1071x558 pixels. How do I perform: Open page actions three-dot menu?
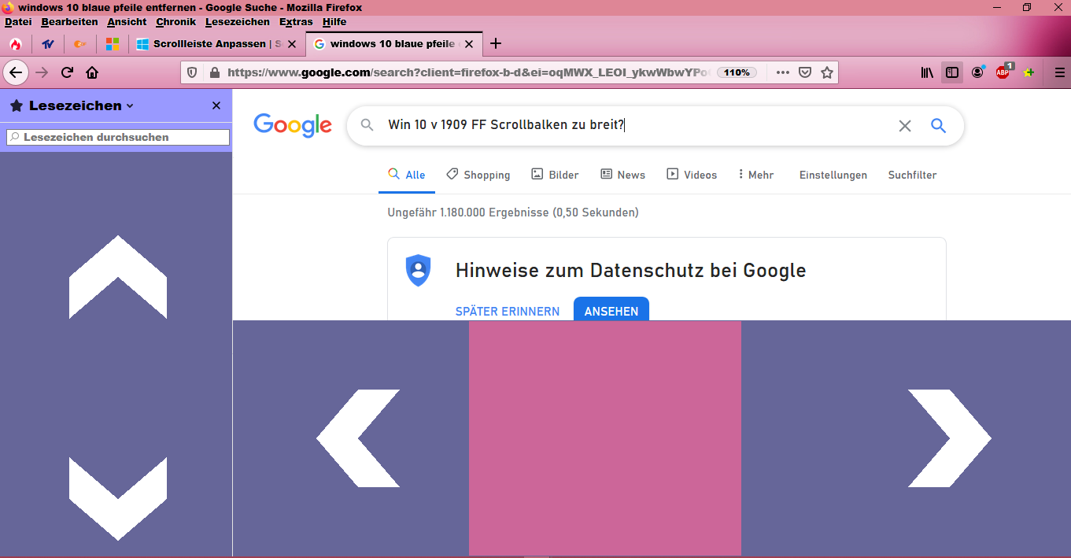782,72
